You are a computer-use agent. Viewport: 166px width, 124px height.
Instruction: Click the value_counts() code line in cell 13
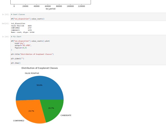click(28, 19)
